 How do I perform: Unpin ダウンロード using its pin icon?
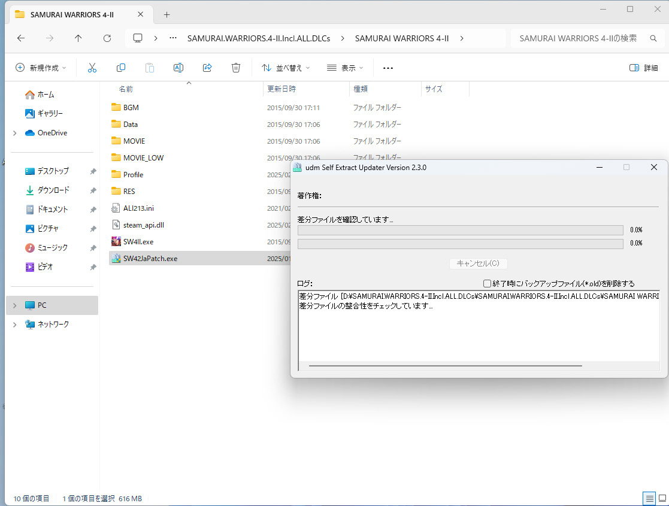point(93,190)
